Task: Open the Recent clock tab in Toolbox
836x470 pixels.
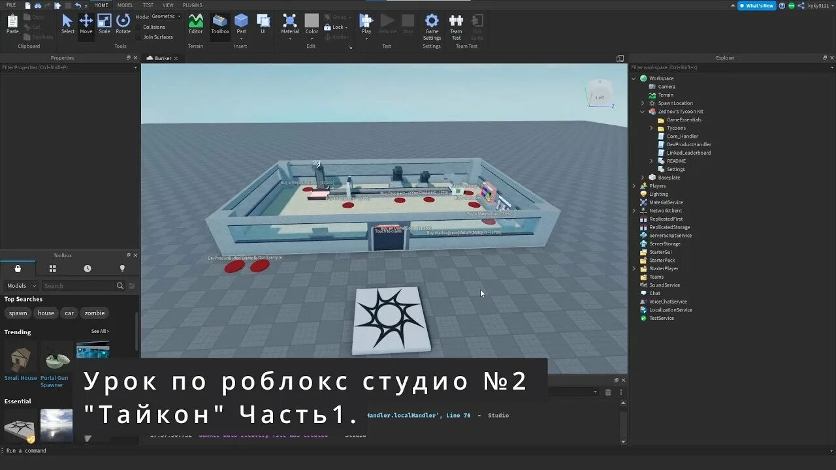Action: [88, 268]
